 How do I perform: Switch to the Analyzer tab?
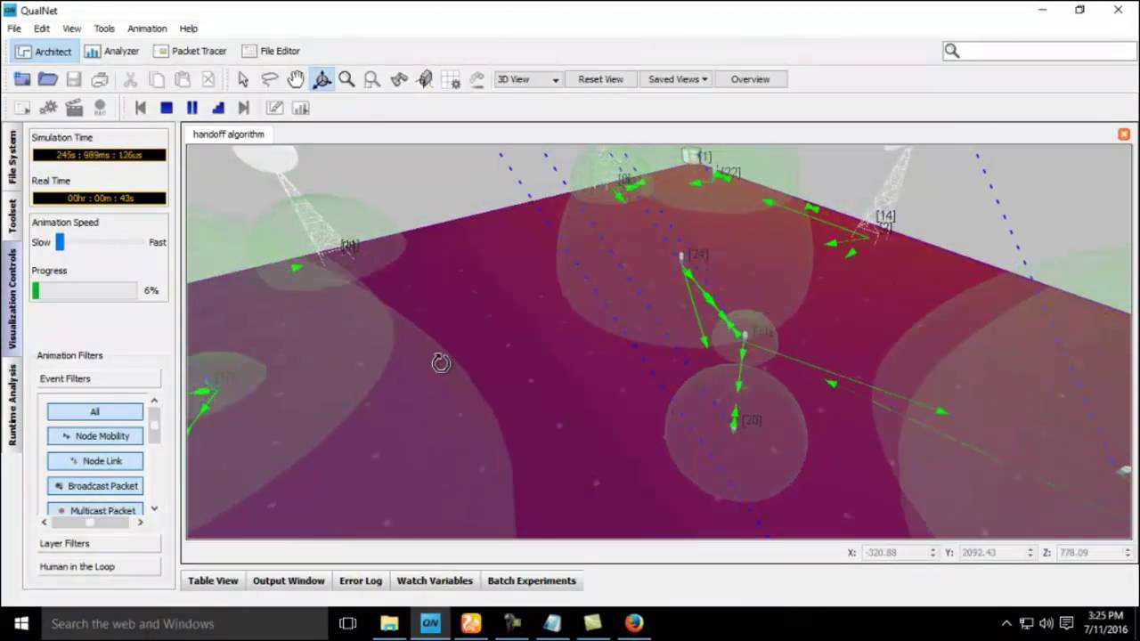click(x=112, y=52)
